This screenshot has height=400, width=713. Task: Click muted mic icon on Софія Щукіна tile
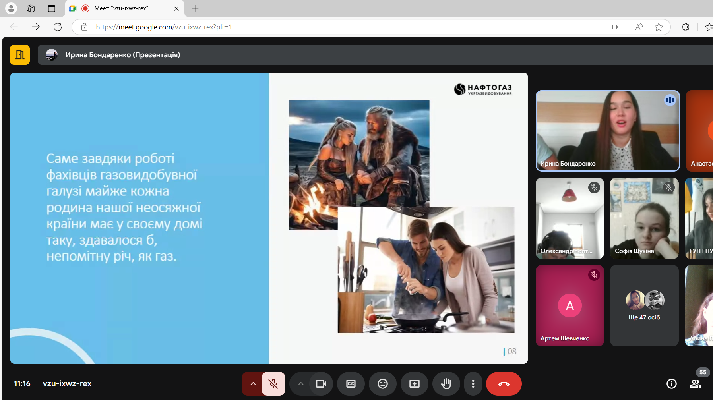[669, 187]
